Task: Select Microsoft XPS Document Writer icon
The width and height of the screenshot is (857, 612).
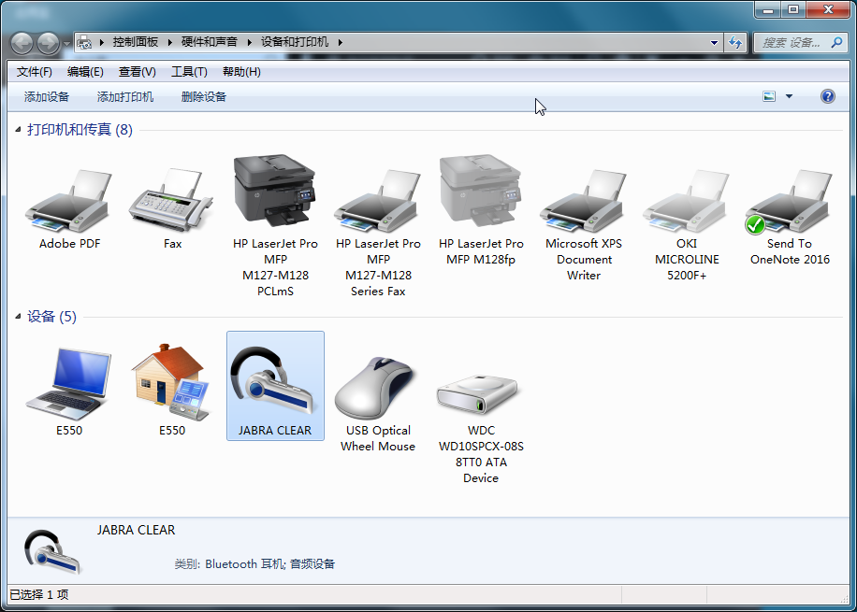Action: pyautogui.click(x=583, y=201)
